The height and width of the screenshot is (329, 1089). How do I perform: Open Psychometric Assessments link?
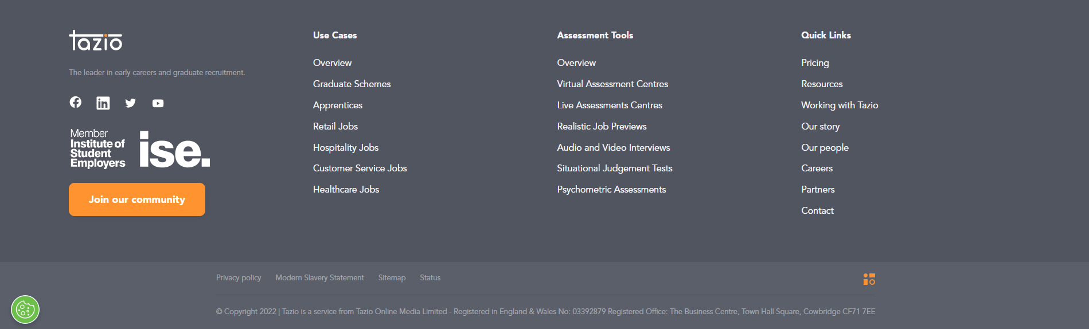click(611, 189)
